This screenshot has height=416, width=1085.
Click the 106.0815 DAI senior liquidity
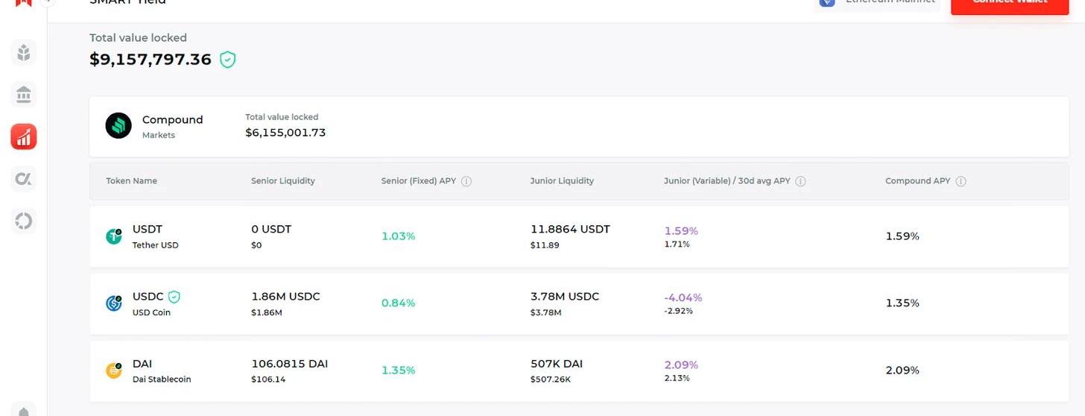289,364
